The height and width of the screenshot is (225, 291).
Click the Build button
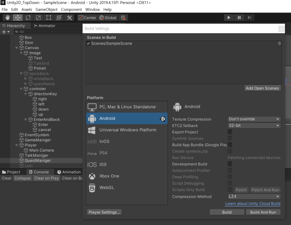pyautogui.click(x=227, y=212)
